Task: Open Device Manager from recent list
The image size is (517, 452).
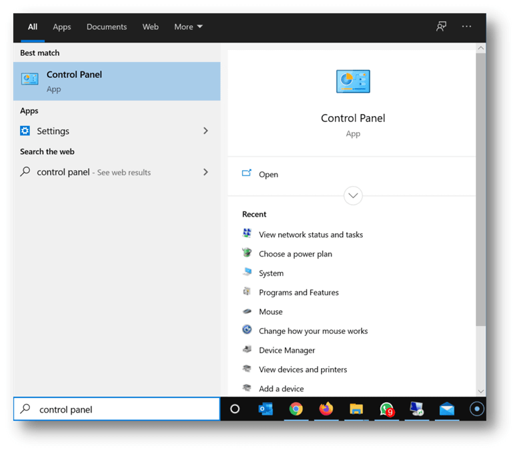Action: (287, 350)
